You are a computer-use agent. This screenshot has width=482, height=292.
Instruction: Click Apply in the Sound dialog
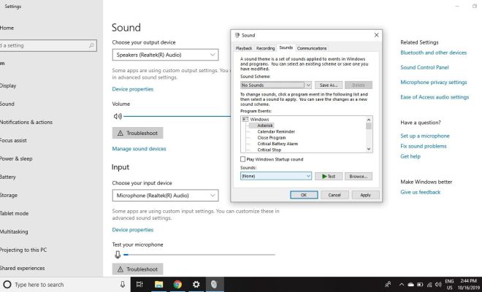[x=365, y=195]
